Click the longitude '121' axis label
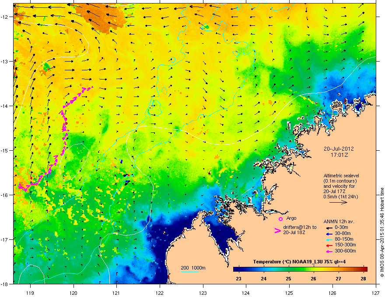Image resolution: width=385 pixels, height=297 pixels. click(116, 293)
